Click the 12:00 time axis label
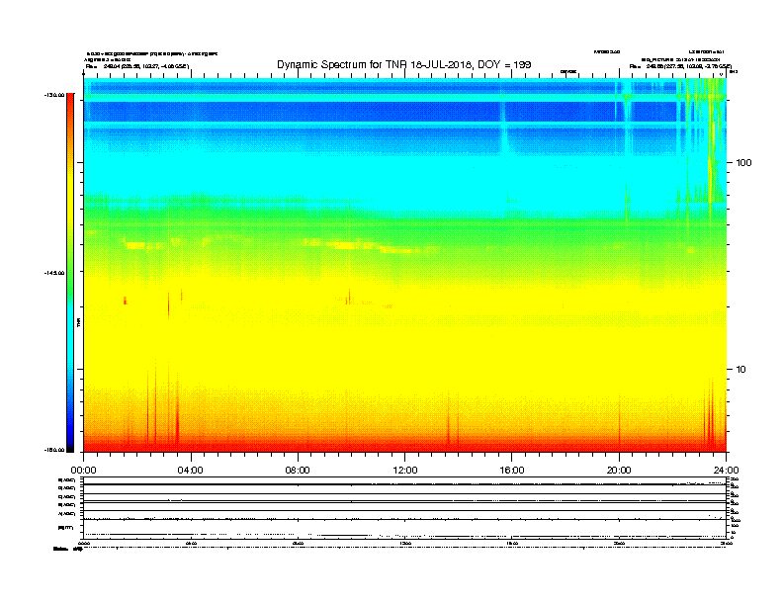This screenshot has height=605, width=783. 405,471
